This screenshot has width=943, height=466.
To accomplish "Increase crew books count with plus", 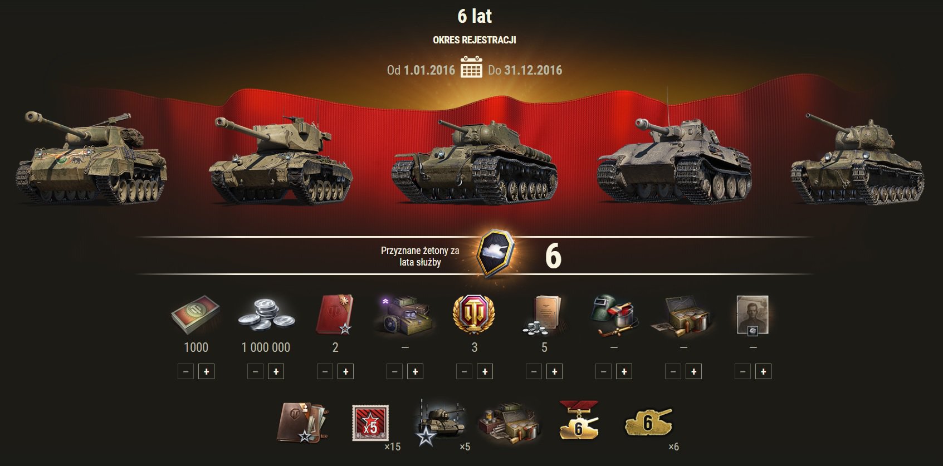I will click(345, 371).
